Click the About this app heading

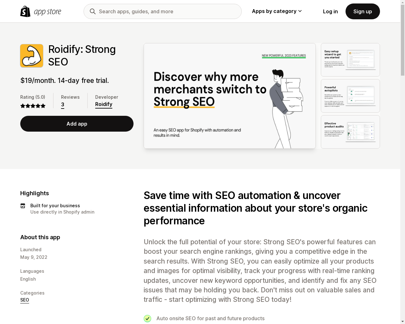(x=40, y=237)
